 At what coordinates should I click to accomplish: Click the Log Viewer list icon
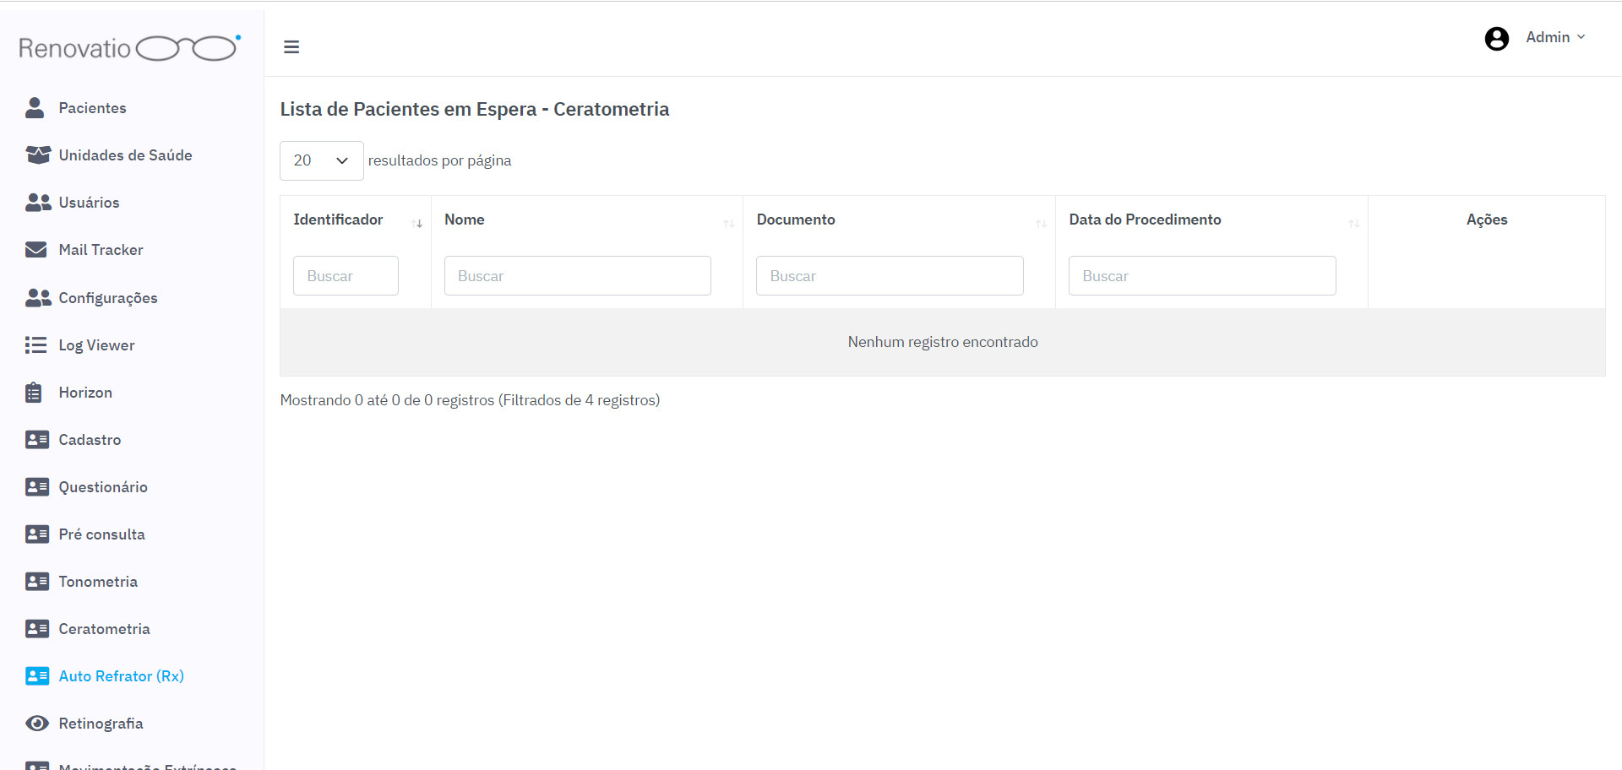pos(35,345)
